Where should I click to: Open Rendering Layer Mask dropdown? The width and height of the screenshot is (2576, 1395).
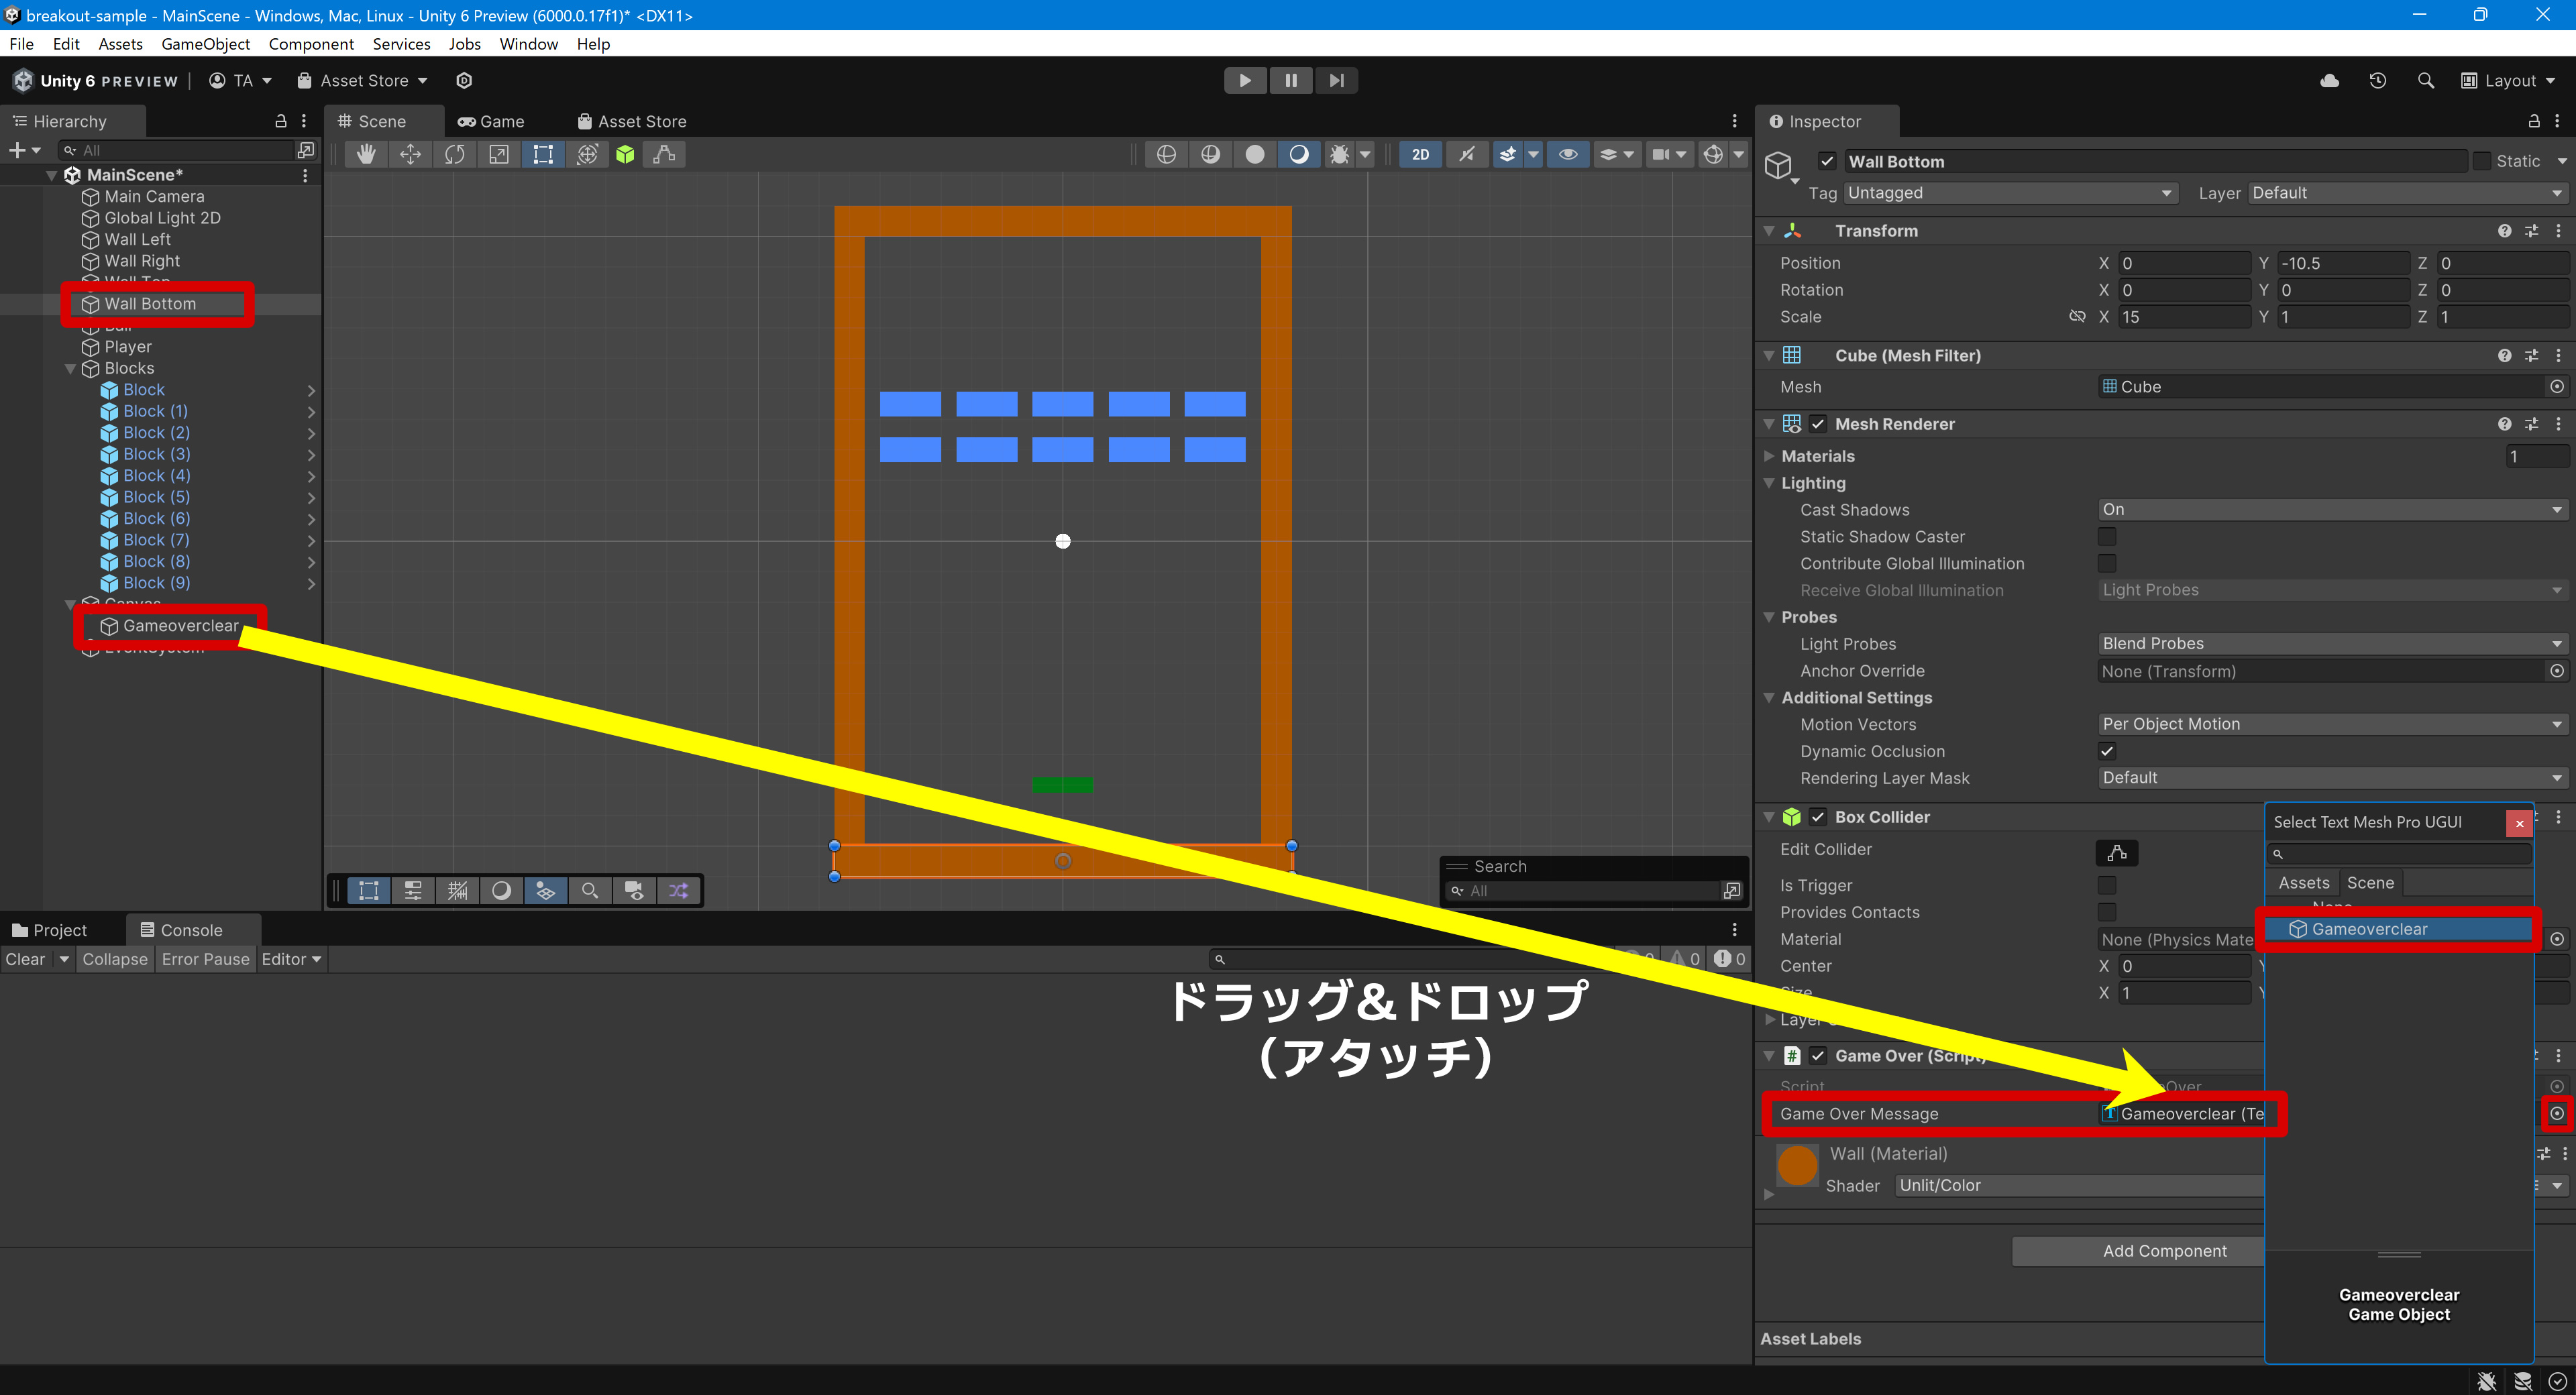[x=2332, y=778]
